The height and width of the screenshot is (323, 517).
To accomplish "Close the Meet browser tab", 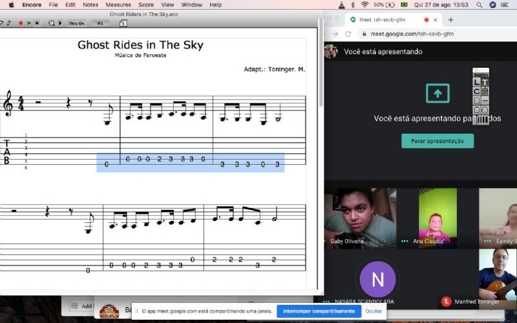I will pyautogui.click(x=435, y=20).
